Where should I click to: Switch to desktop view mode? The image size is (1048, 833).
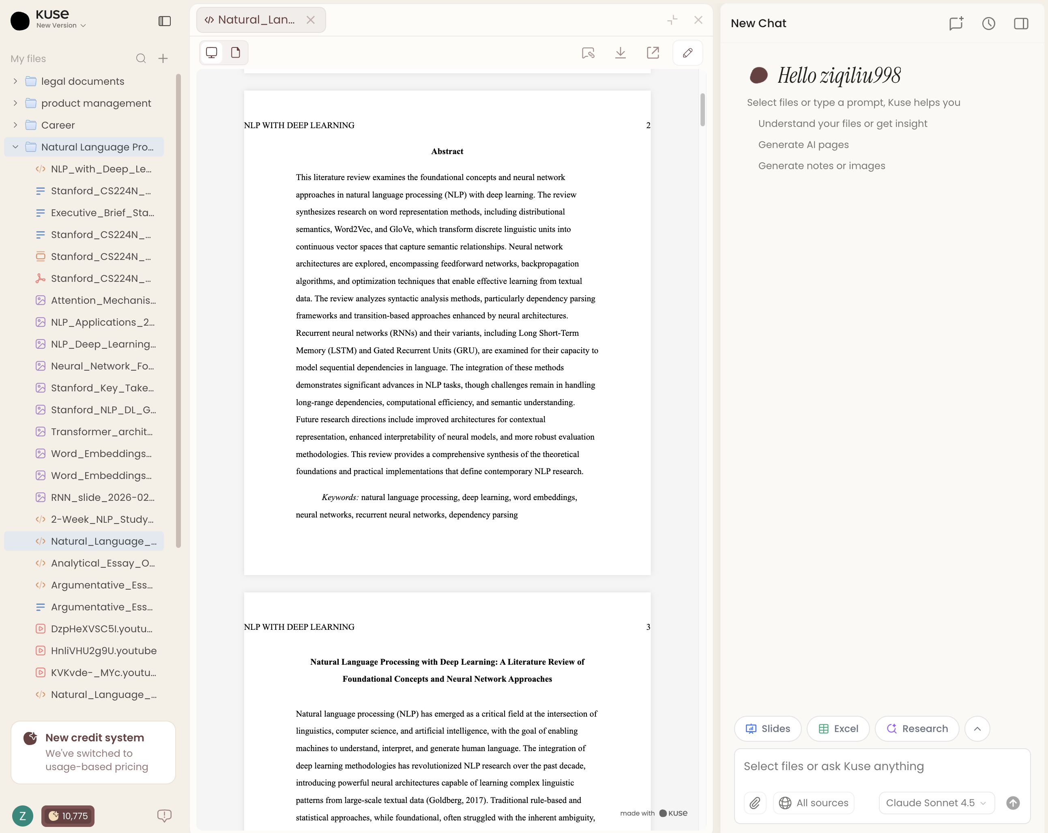[x=211, y=52]
